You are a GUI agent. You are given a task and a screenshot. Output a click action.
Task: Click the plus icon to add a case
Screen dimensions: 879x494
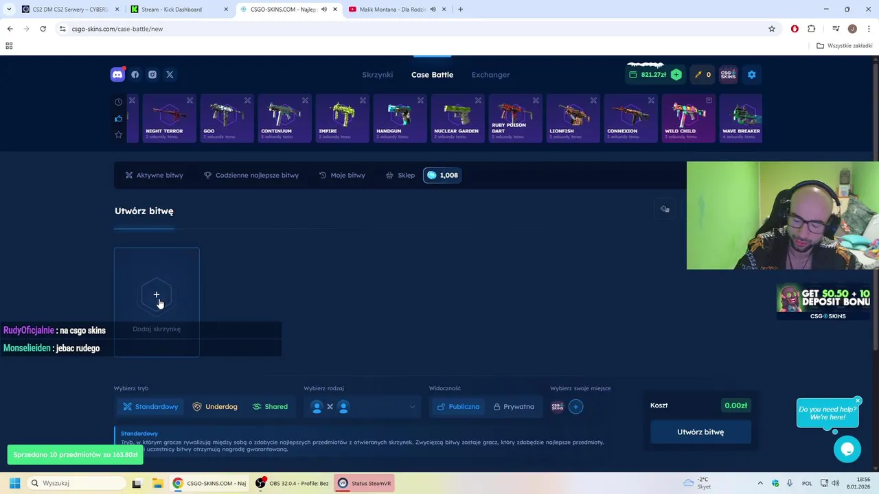[x=157, y=295]
